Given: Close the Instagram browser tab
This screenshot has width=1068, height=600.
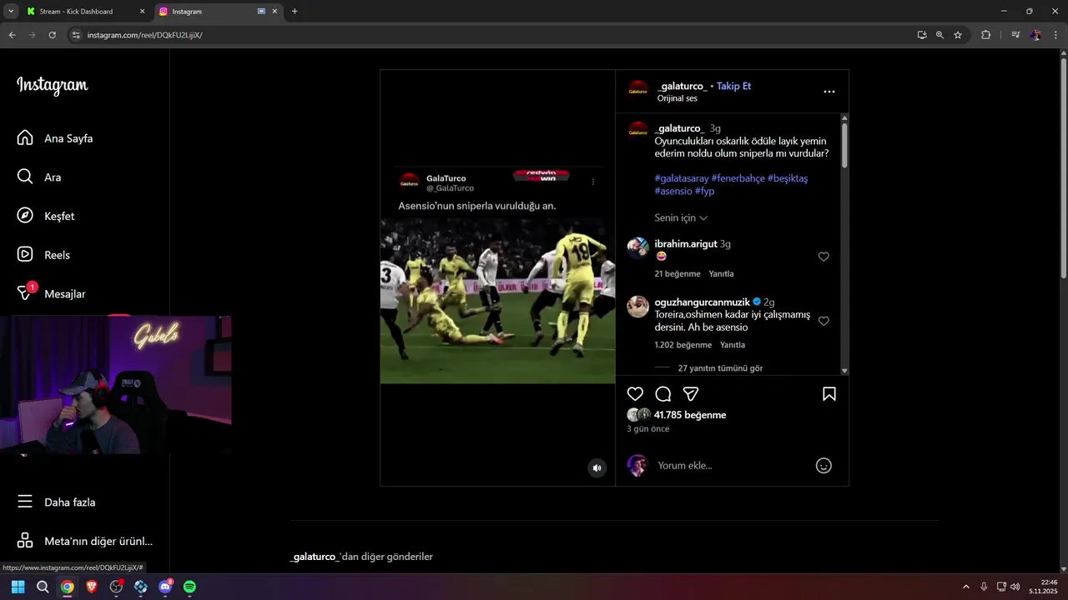Looking at the screenshot, I should point(275,12).
